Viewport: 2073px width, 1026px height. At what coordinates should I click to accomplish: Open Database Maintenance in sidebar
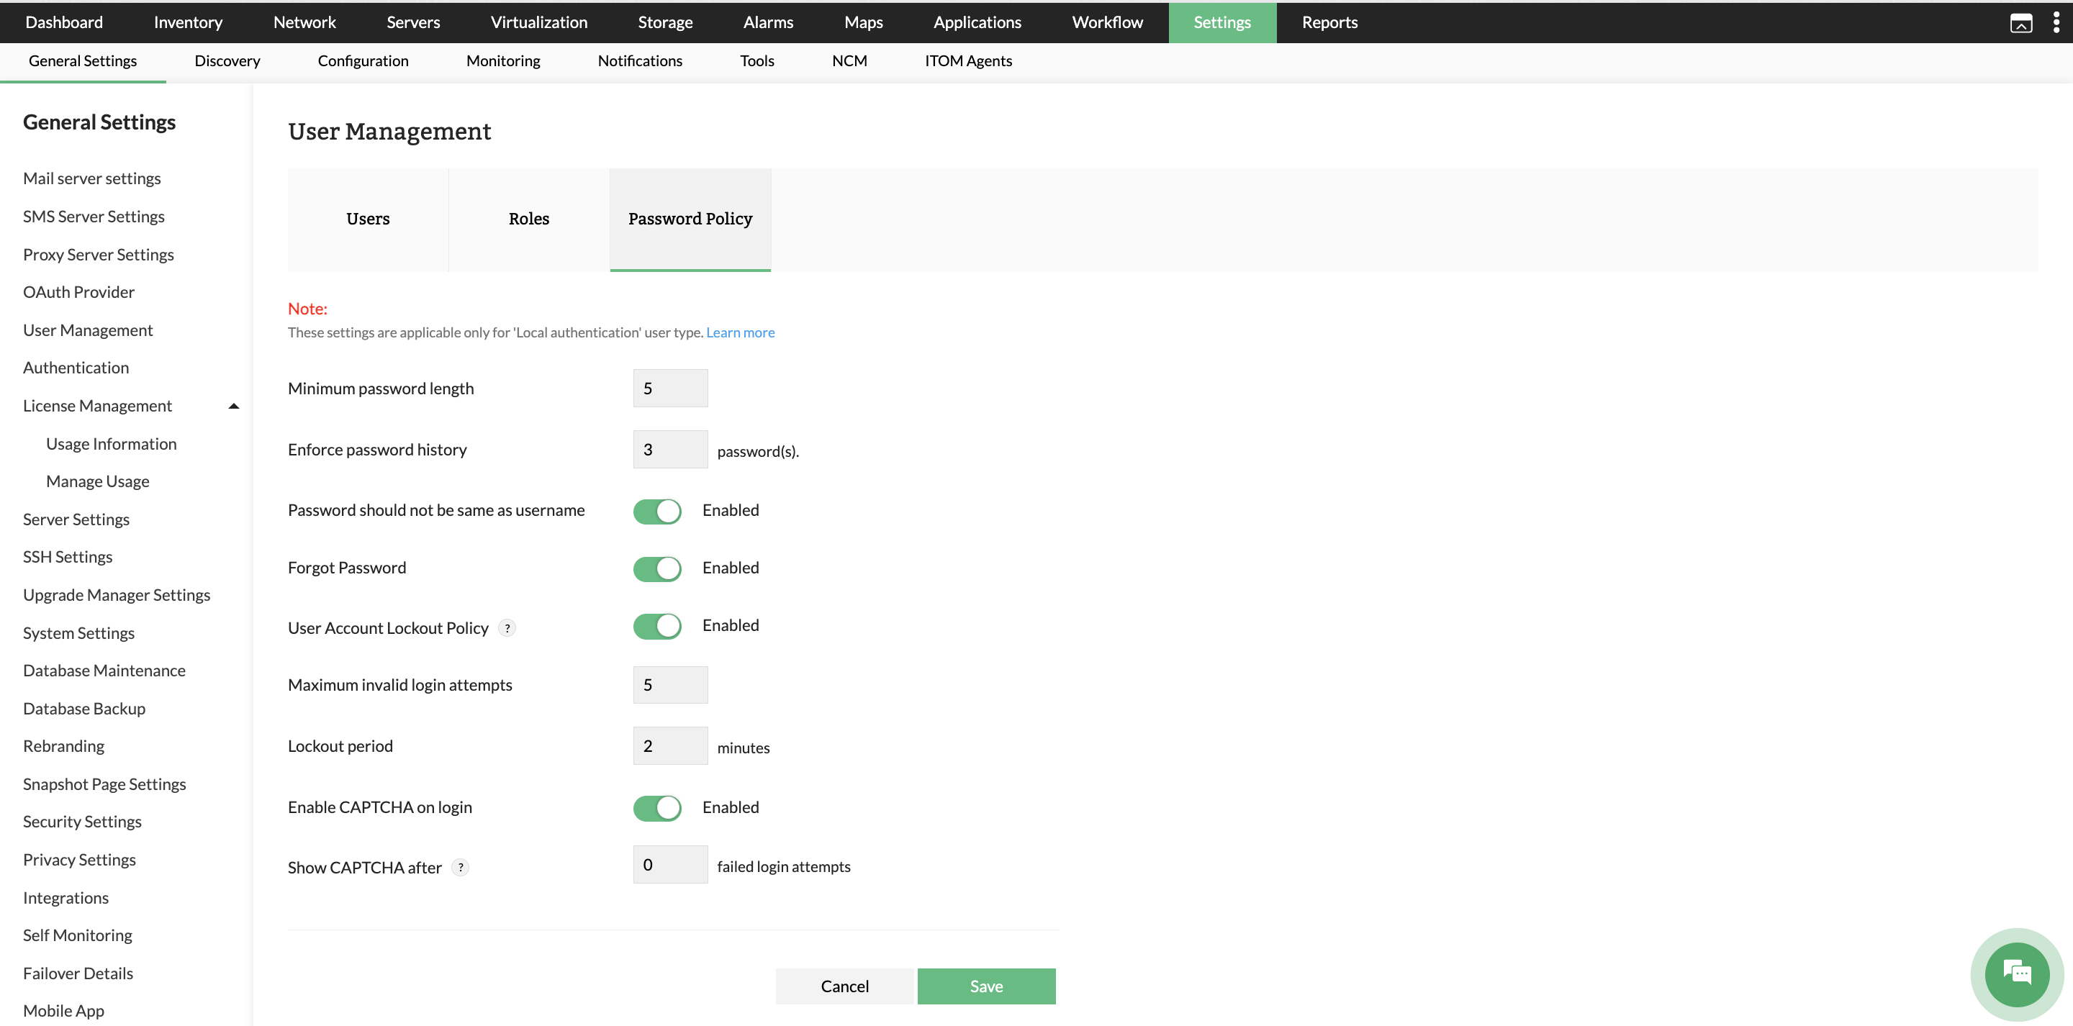pyautogui.click(x=104, y=671)
